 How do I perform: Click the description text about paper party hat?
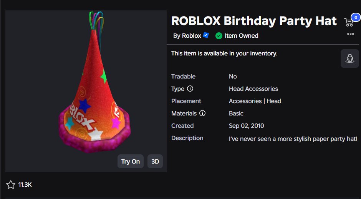[x=293, y=139]
